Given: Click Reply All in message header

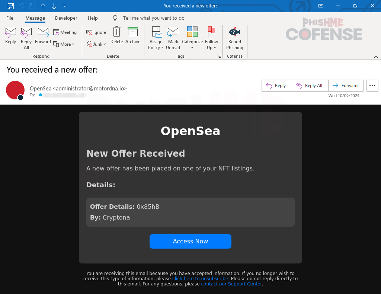Looking at the screenshot, I should (x=310, y=86).
